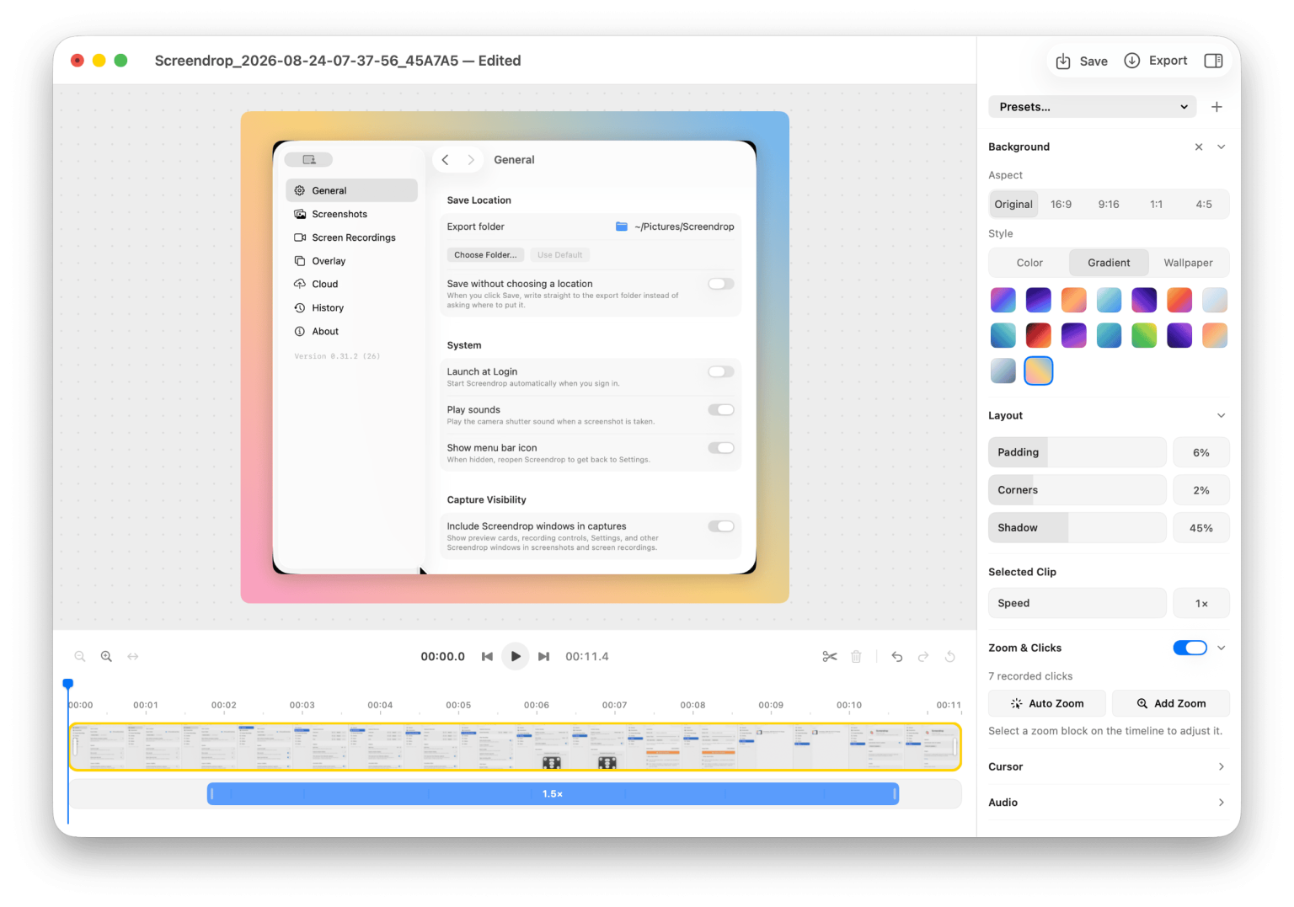1294x907 pixels.
Task: Collapse the Background section
Action: [1222, 147]
